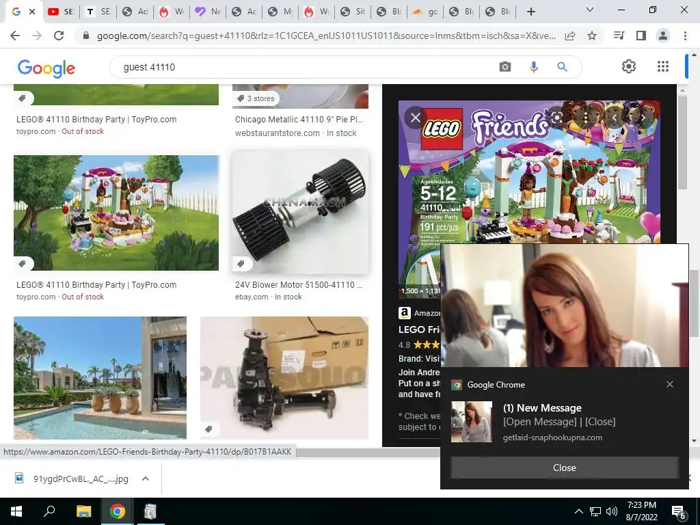Open the black water pump image
700x525 pixels.
coord(284,377)
